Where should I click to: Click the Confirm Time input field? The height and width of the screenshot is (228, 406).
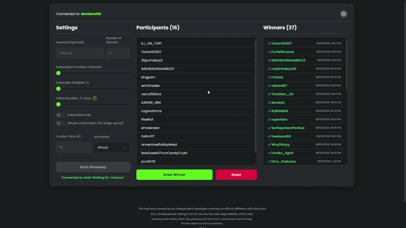(74, 147)
